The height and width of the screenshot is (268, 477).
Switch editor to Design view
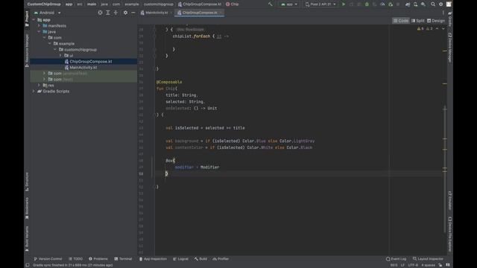click(x=436, y=21)
